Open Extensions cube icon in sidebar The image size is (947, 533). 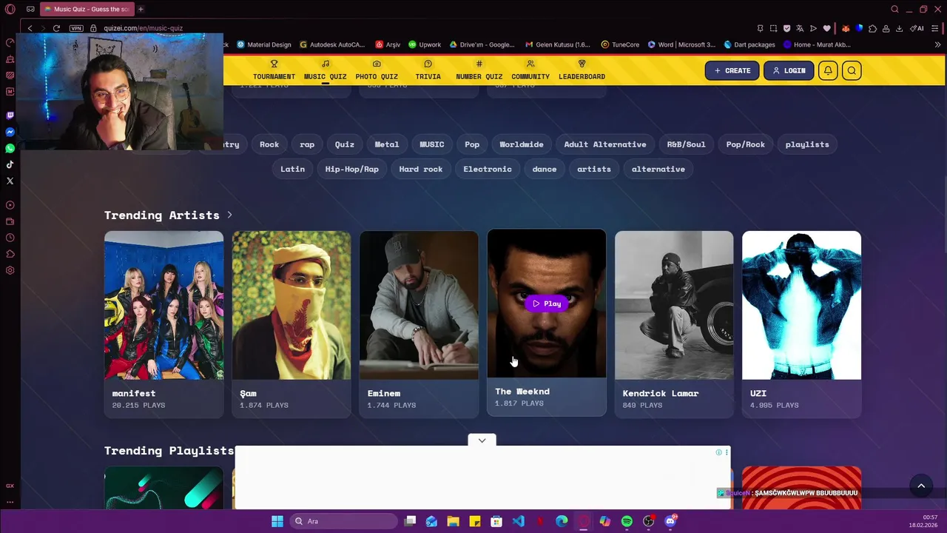click(x=10, y=254)
